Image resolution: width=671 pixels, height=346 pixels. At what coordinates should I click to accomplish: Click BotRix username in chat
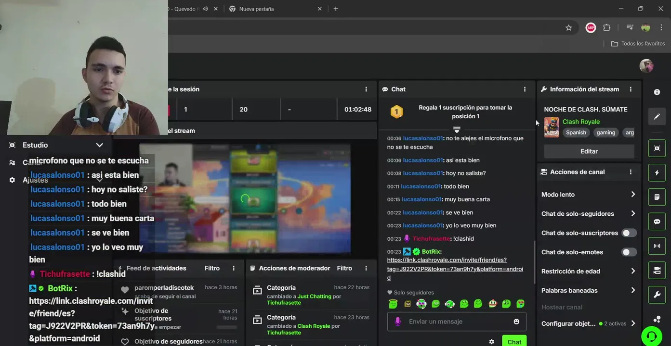(431, 252)
